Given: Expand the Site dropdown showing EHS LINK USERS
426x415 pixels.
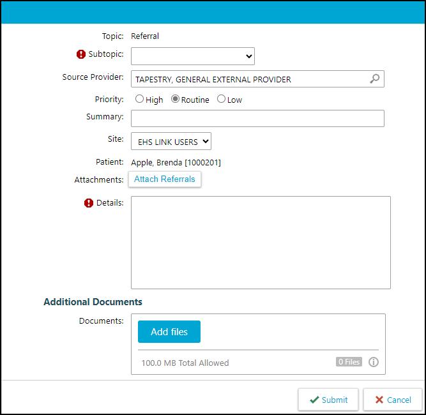Looking at the screenshot, I should pyautogui.click(x=171, y=141).
